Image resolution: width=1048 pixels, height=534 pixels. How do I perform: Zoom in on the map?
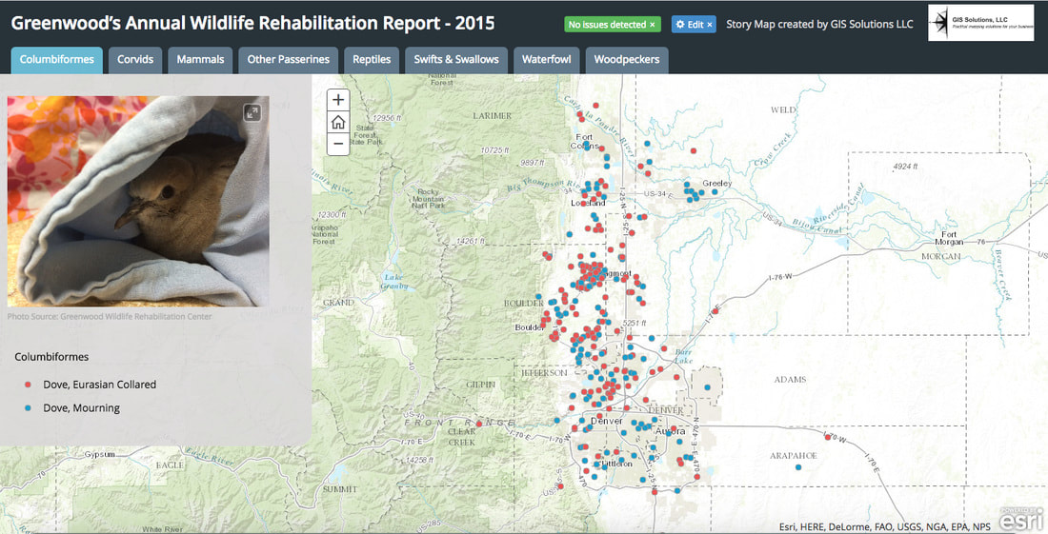[x=338, y=100]
